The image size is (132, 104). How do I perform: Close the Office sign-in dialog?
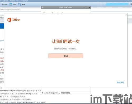(126, 15)
